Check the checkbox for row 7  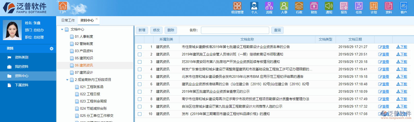tap(140, 92)
